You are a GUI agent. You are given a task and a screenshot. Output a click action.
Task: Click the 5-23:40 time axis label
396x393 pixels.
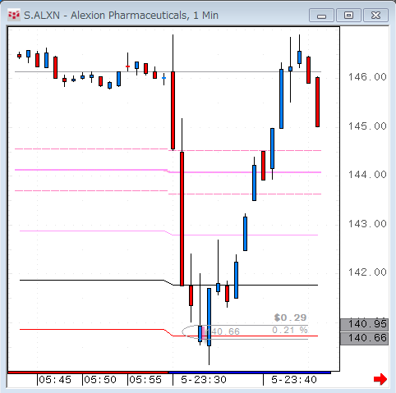click(x=294, y=380)
